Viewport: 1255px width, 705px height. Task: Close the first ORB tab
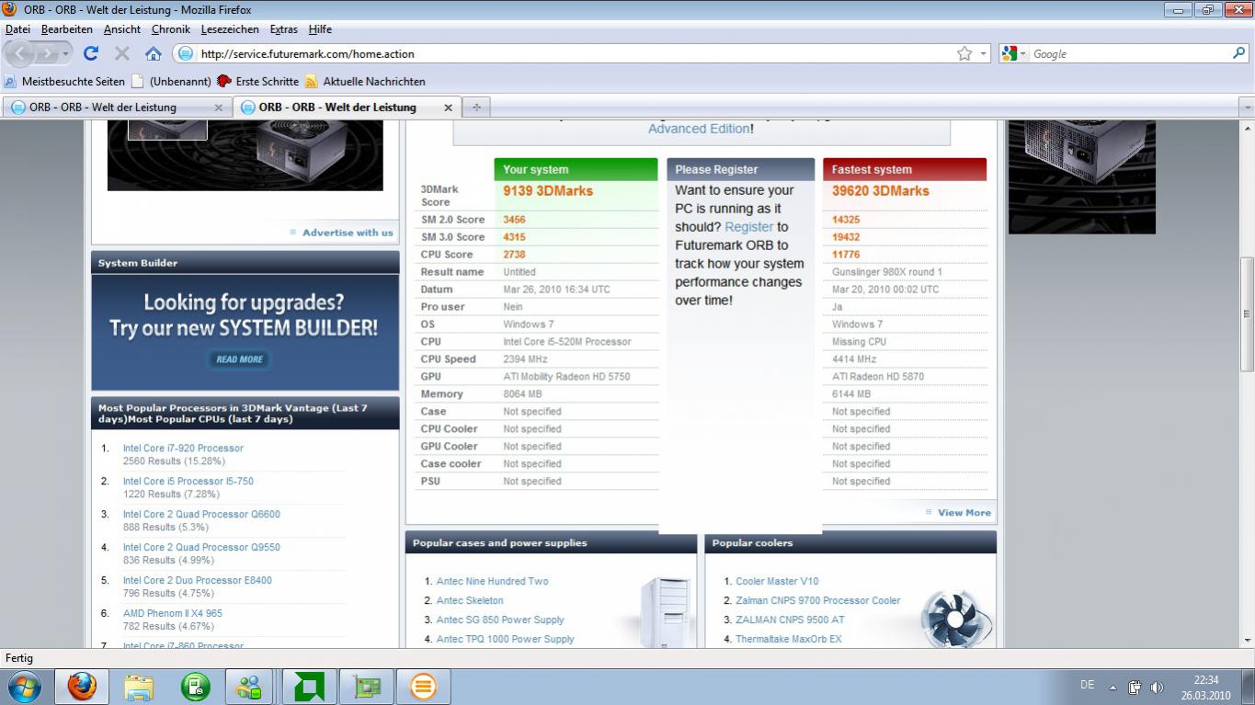pyautogui.click(x=218, y=107)
